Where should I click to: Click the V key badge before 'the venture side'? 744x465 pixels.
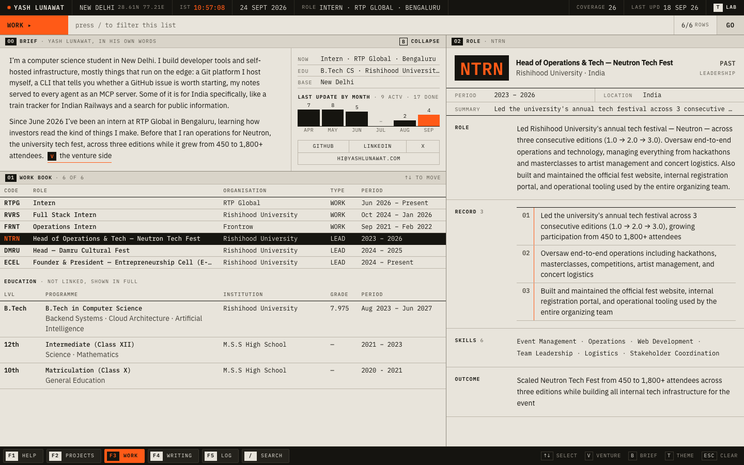pyautogui.click(x=52, y=156)
